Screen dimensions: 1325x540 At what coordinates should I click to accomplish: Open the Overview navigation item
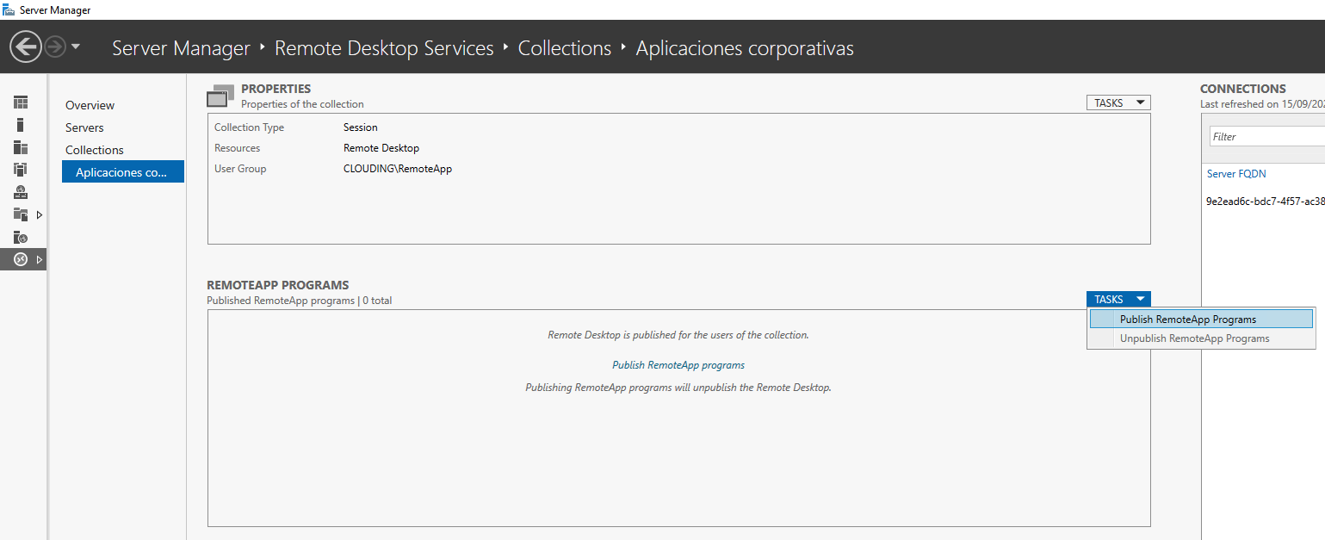point(90,105)
